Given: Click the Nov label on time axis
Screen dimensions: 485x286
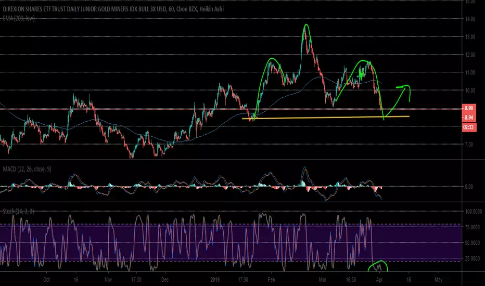Looking at the screenshot, I should (x=108, y=280).
